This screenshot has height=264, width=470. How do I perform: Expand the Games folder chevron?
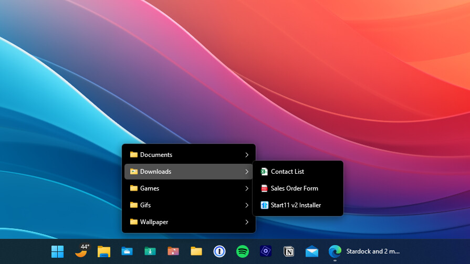247,188
